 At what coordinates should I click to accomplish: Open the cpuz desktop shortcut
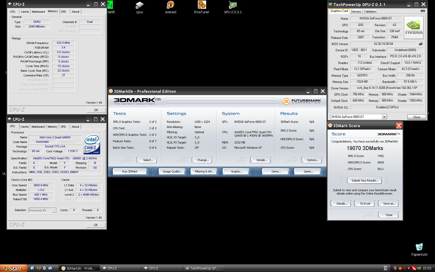140,7
